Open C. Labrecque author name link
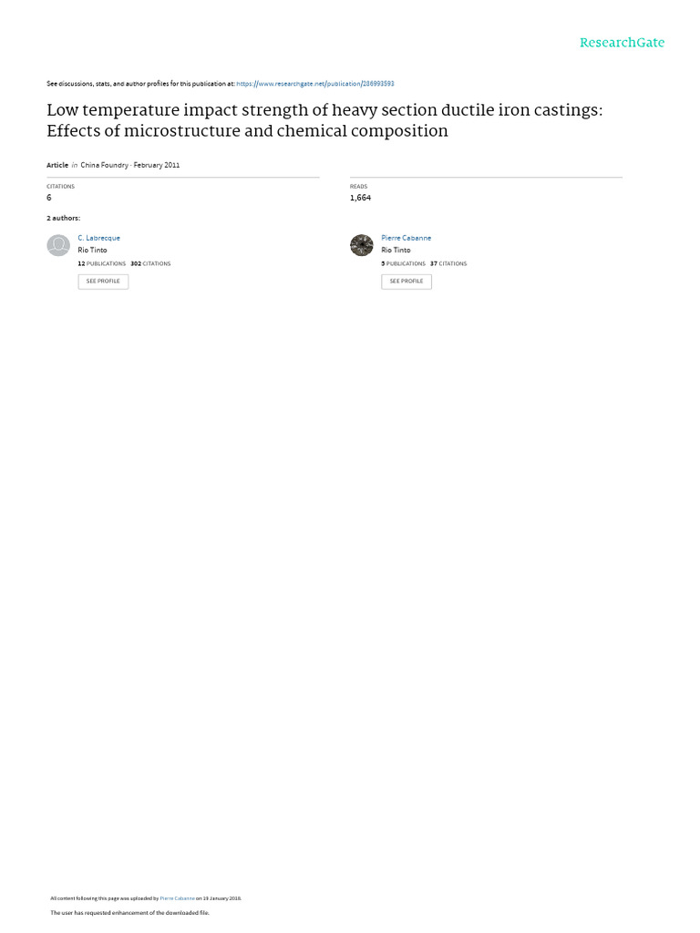This screenshot has height=933, width=700. 99,238
